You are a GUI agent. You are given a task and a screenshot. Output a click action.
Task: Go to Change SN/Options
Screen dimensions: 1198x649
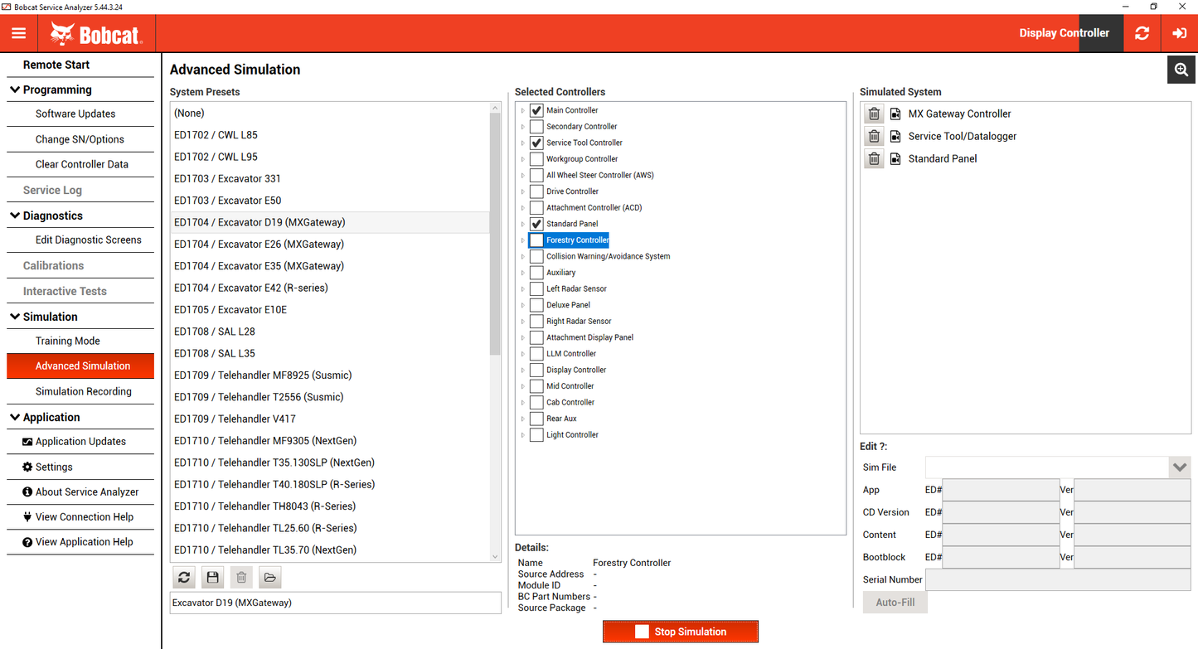tap(80, 139)
